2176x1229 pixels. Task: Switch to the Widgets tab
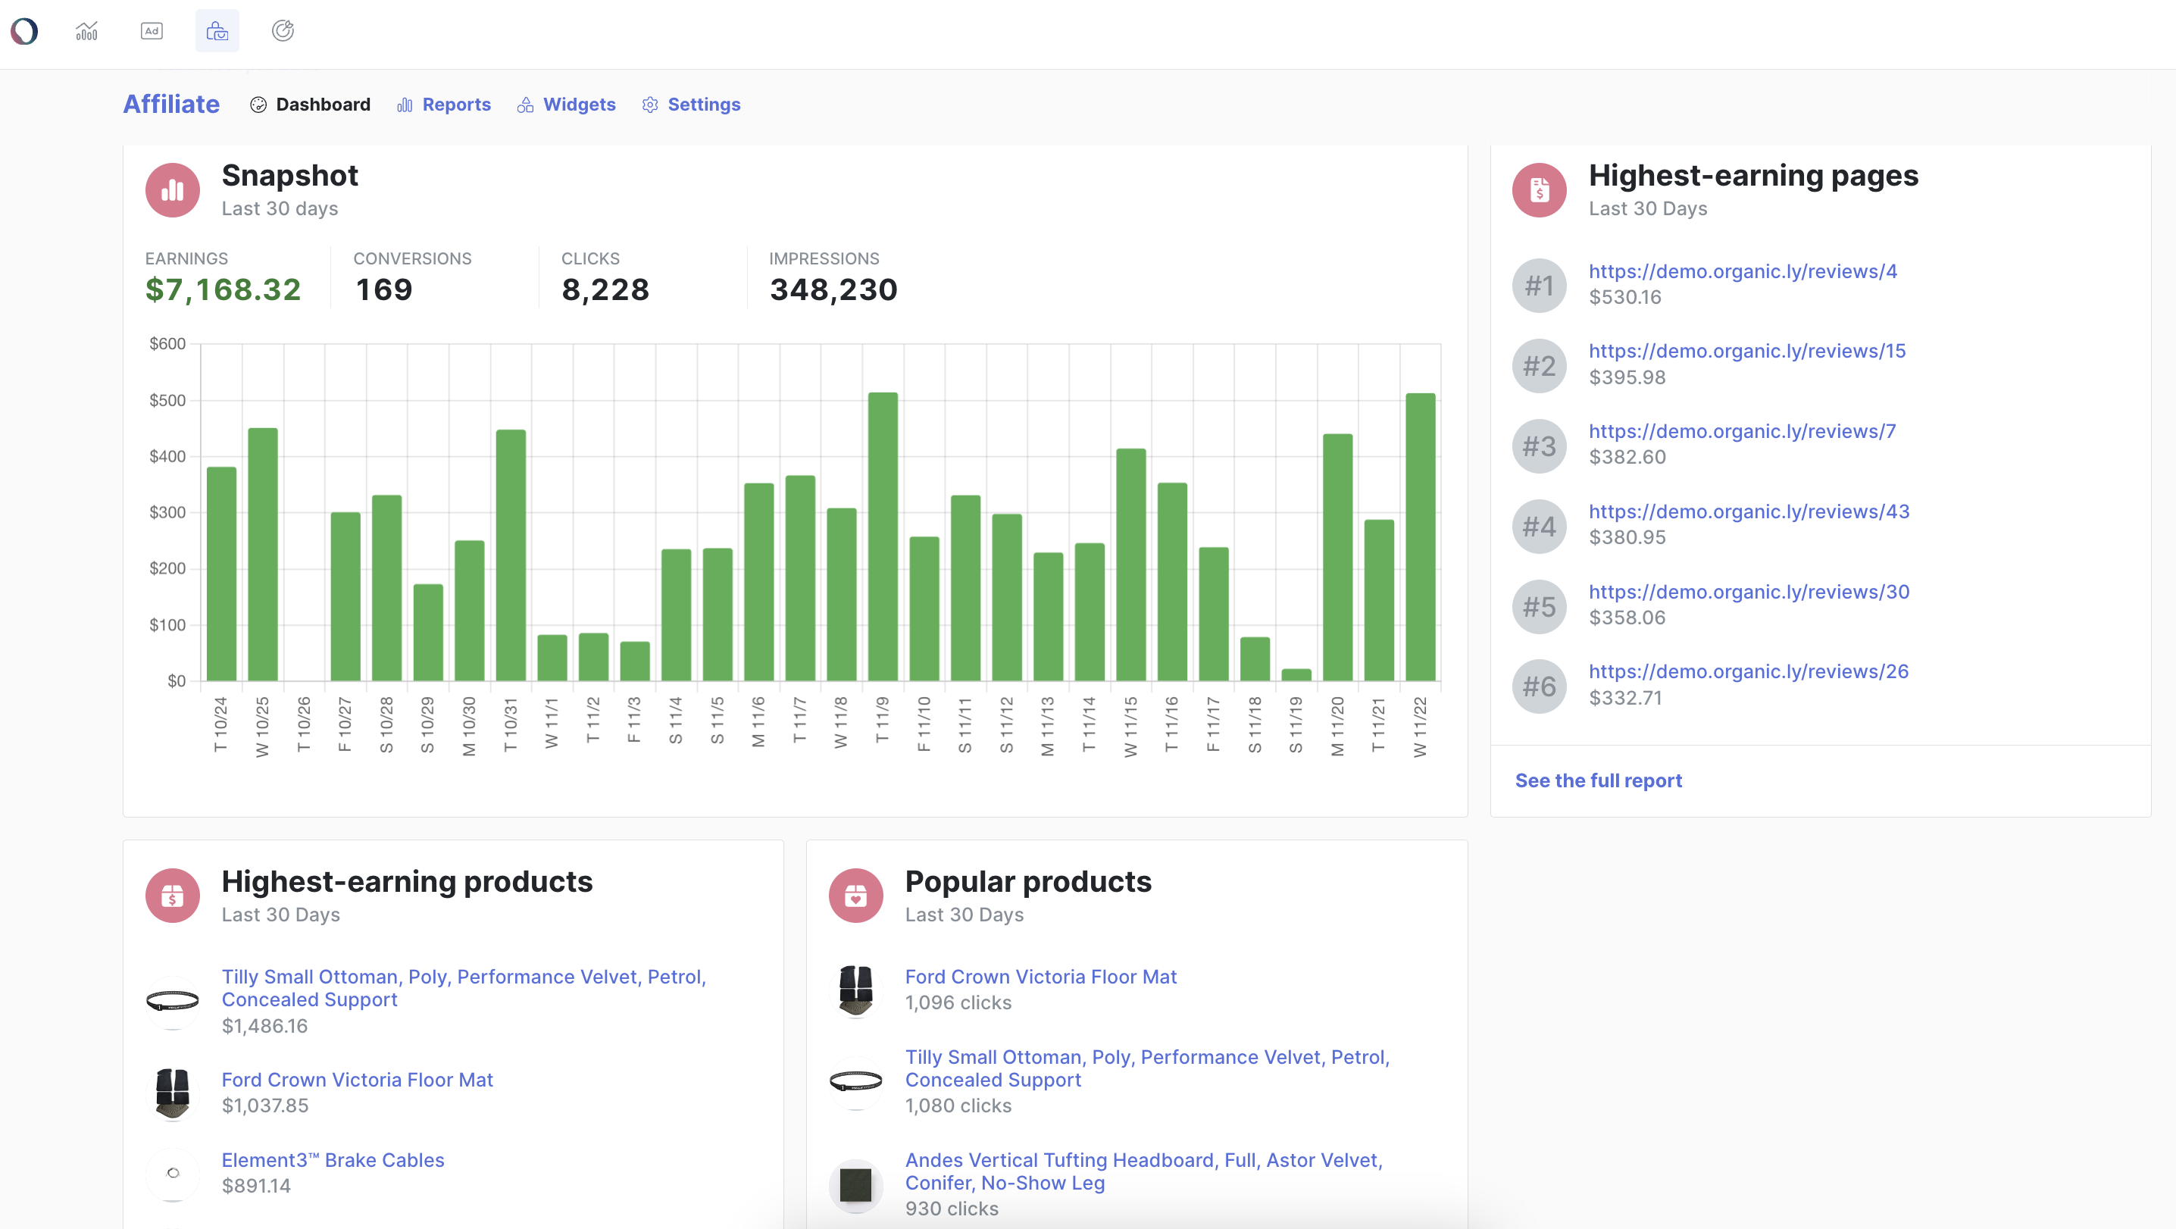[567, 105]
